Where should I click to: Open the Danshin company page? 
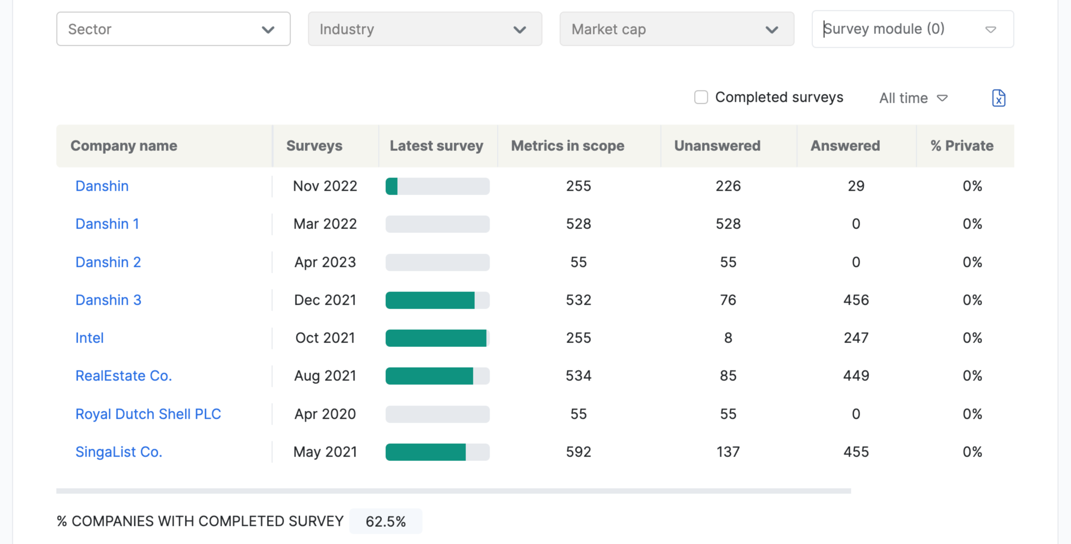102,186
